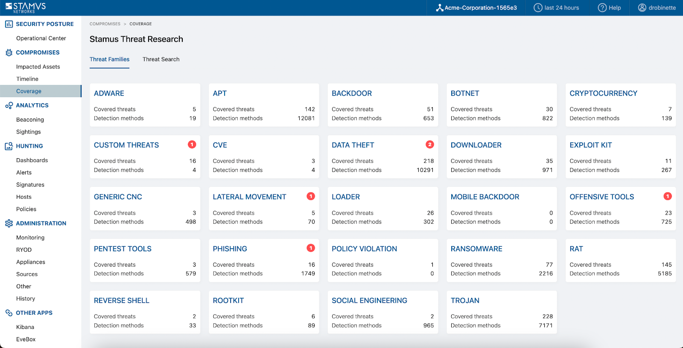Open the Acme-Corporation-1565e3 tenant selector
The height and width of the screenshot is (348, 683).
(x=476, y=8)
